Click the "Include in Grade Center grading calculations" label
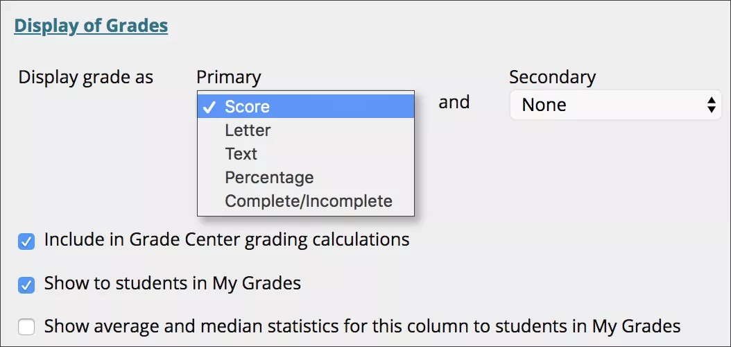Screen dimensions: 731x347 coord(226,240)
